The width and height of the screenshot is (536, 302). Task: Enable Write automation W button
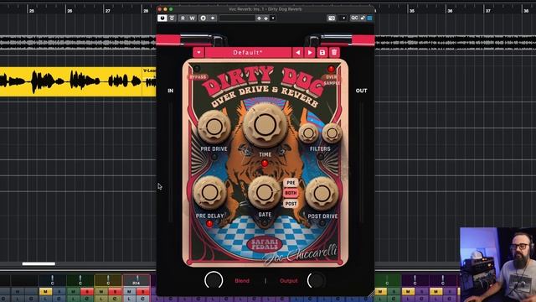point(192,18)
